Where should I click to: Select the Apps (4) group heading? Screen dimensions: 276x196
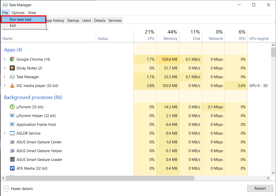(13, 50)
